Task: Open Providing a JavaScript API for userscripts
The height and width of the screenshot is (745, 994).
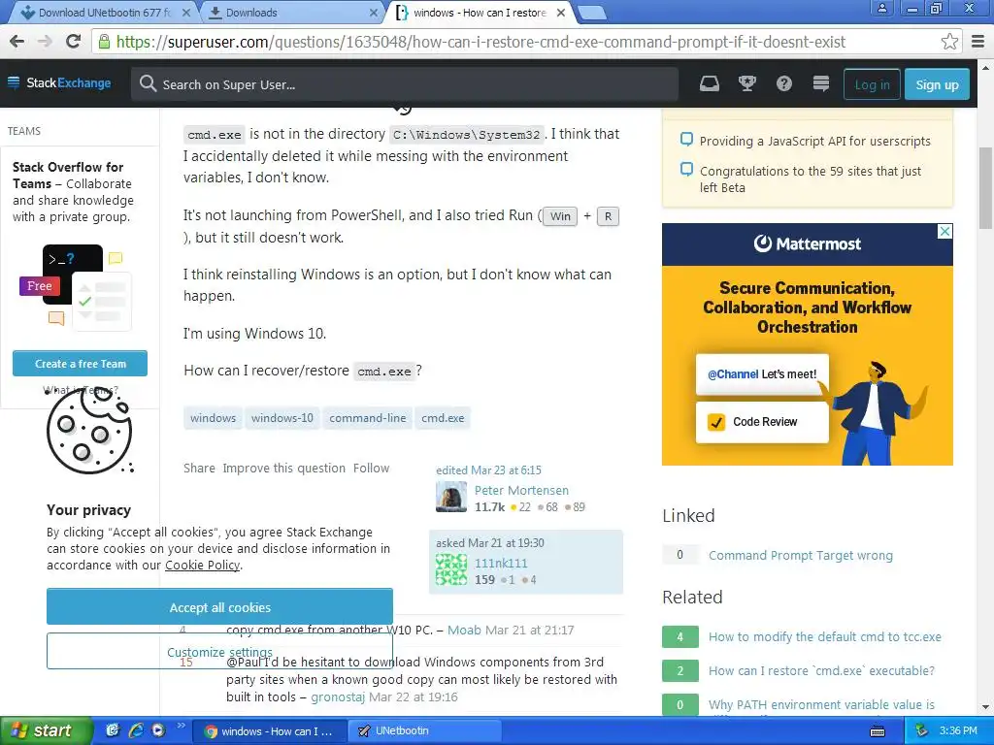Action: (814, 141)
